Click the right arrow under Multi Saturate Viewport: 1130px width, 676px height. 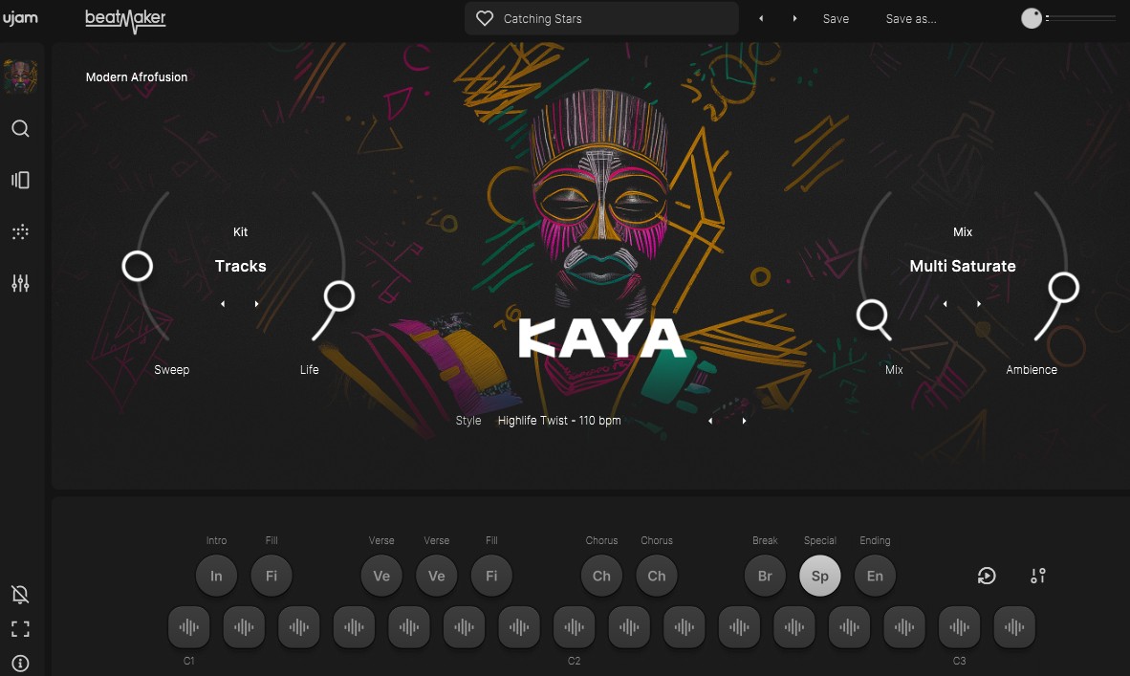click(x=978, y=303)
